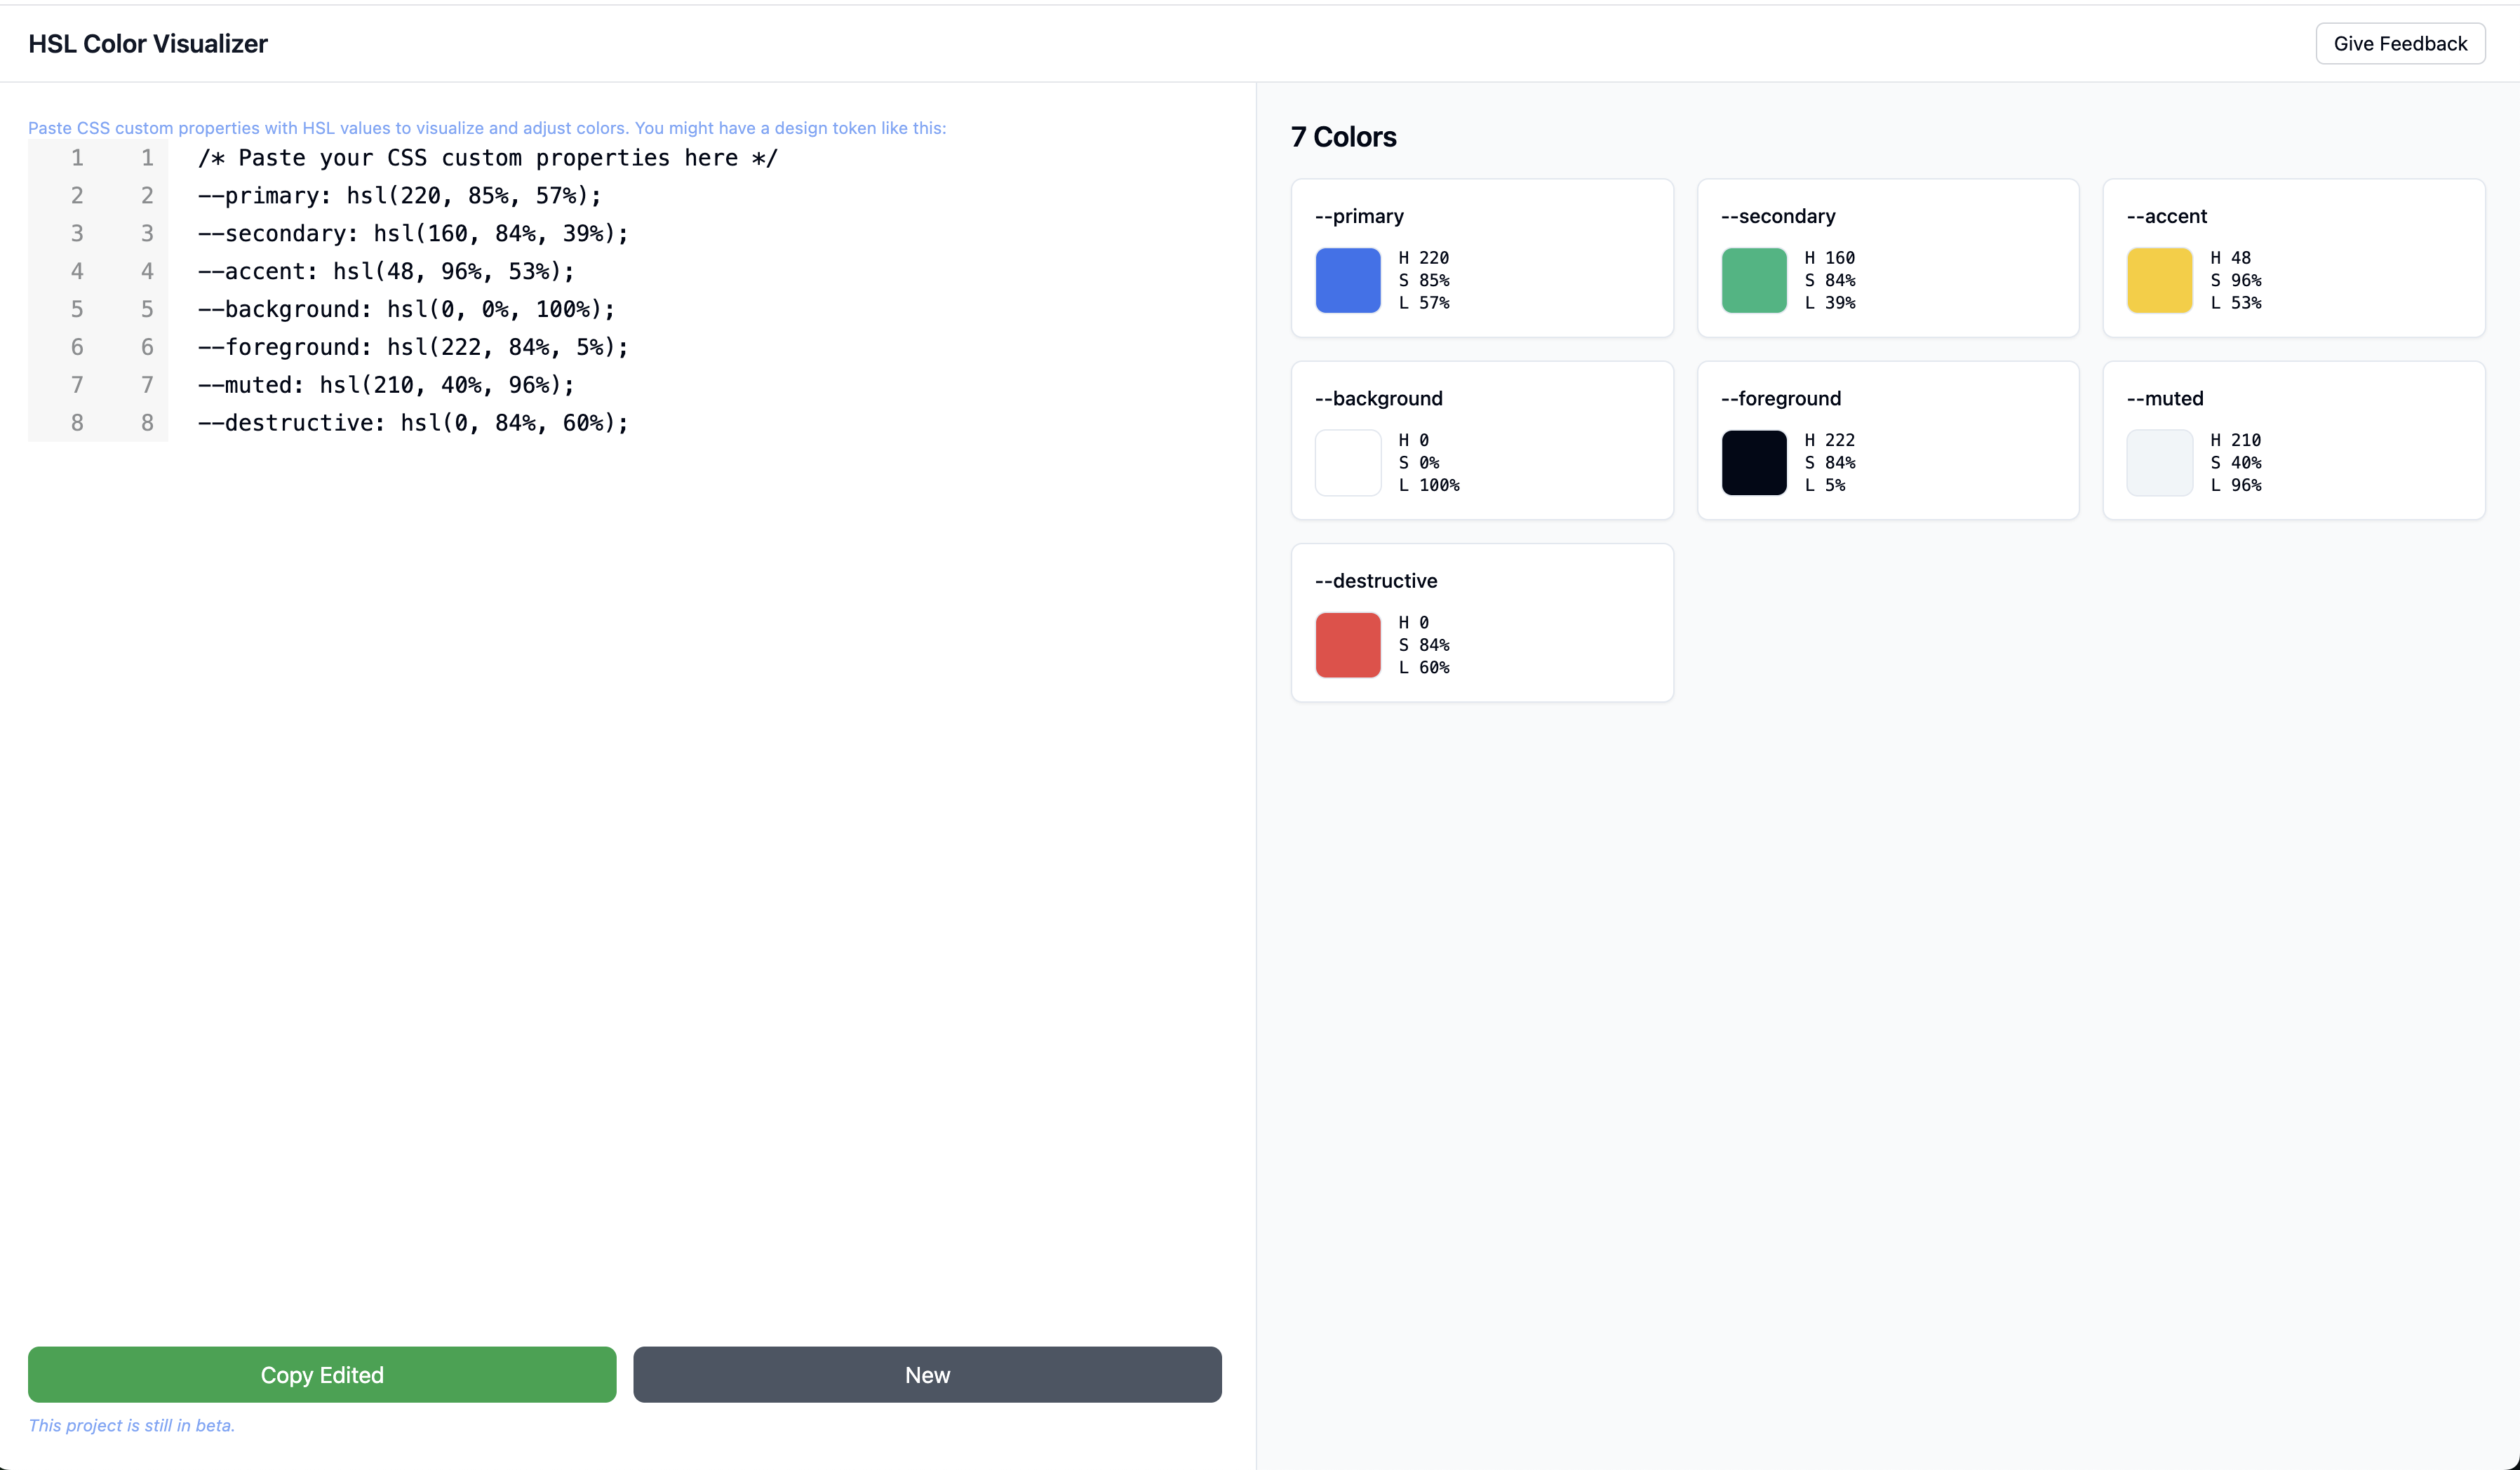Screen dimensions: 2520x1470
Task: Click the '--muted: hsl(210, 40%, 96%);' code line
Action: coord(386,386)
